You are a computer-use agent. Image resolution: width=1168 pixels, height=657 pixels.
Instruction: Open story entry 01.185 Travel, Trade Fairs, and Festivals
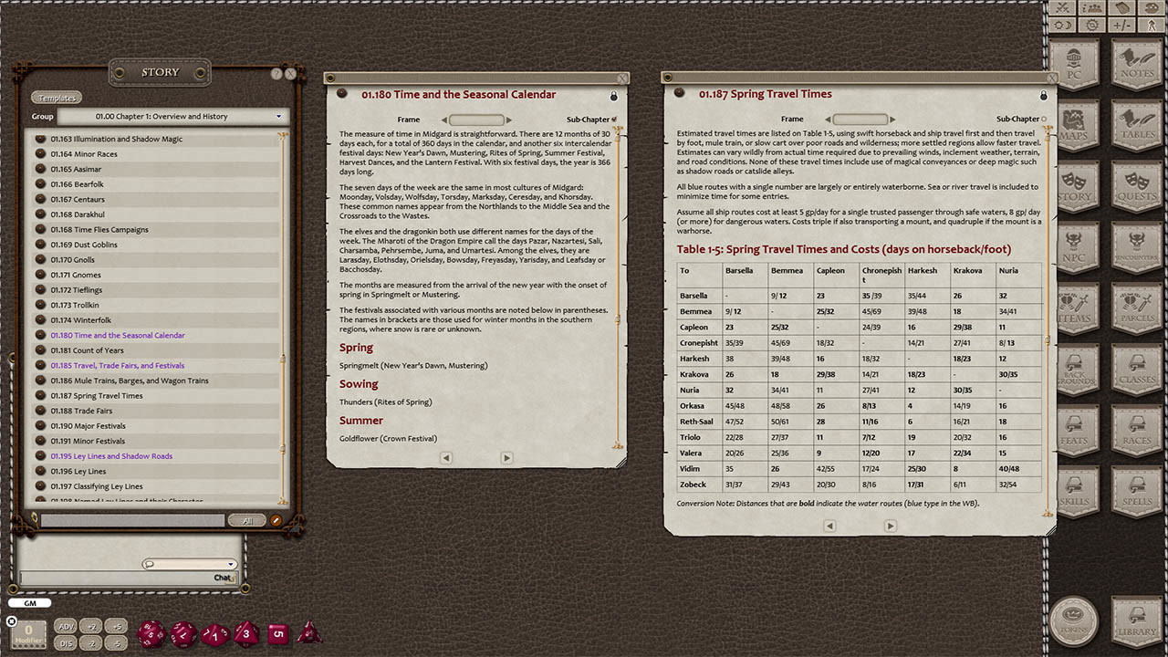[117, 366]
